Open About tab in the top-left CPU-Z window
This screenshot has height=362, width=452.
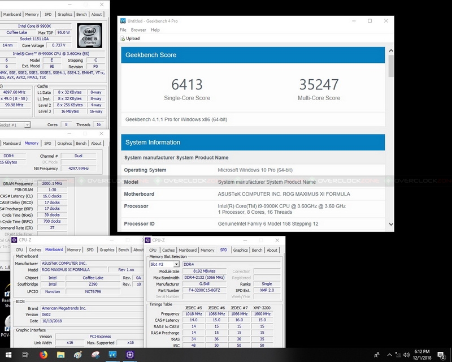pyautogui.click(x=96, y=14)
